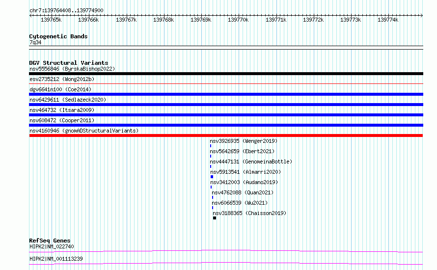Click the left arrow end of the ruler
Screen dimensions: 437x270
[30, 15]
